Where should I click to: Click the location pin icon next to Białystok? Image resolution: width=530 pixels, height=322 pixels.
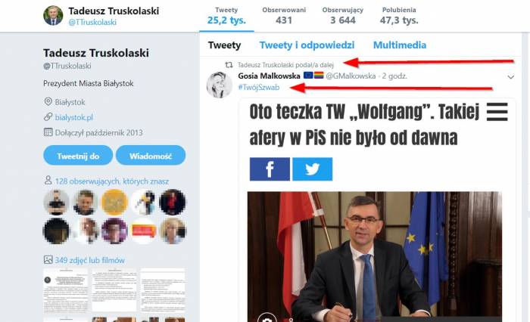point(48,101)
